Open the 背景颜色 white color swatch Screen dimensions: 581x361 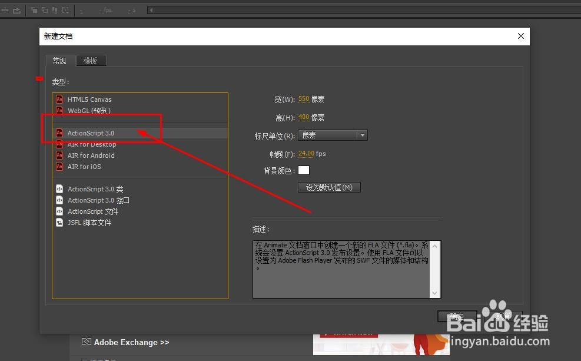point(304,170)
